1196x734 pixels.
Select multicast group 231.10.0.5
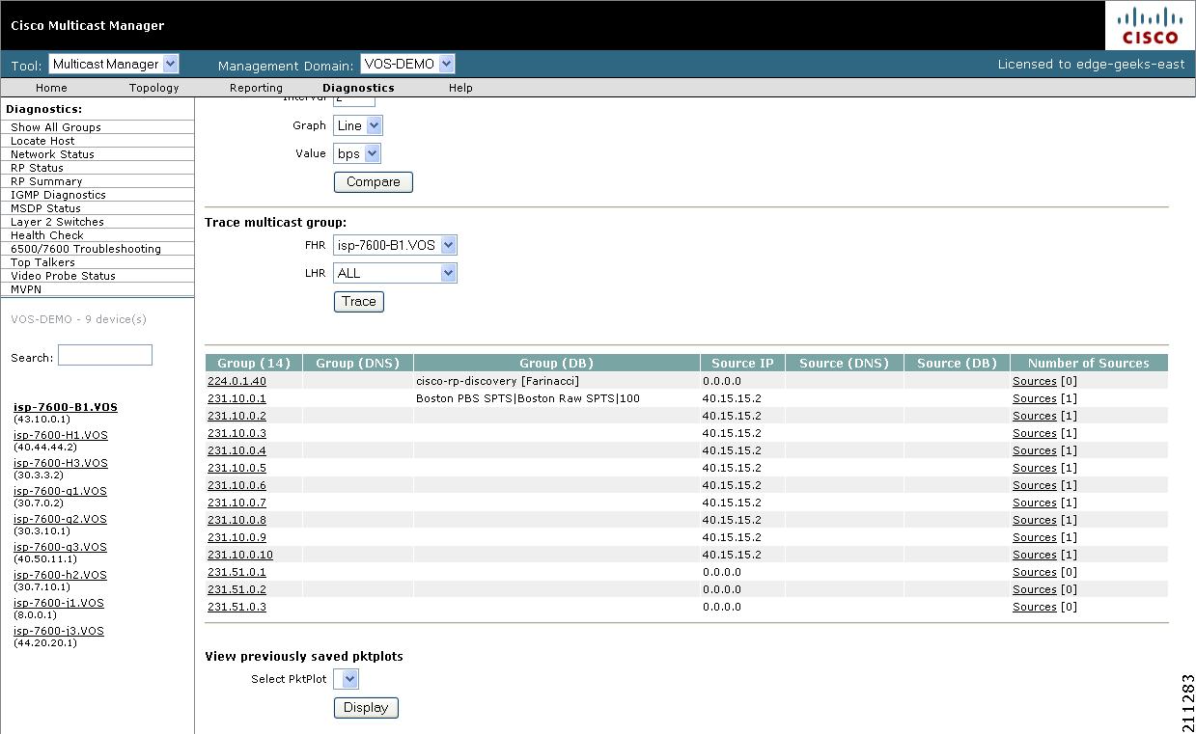click(x=236, y=468)
